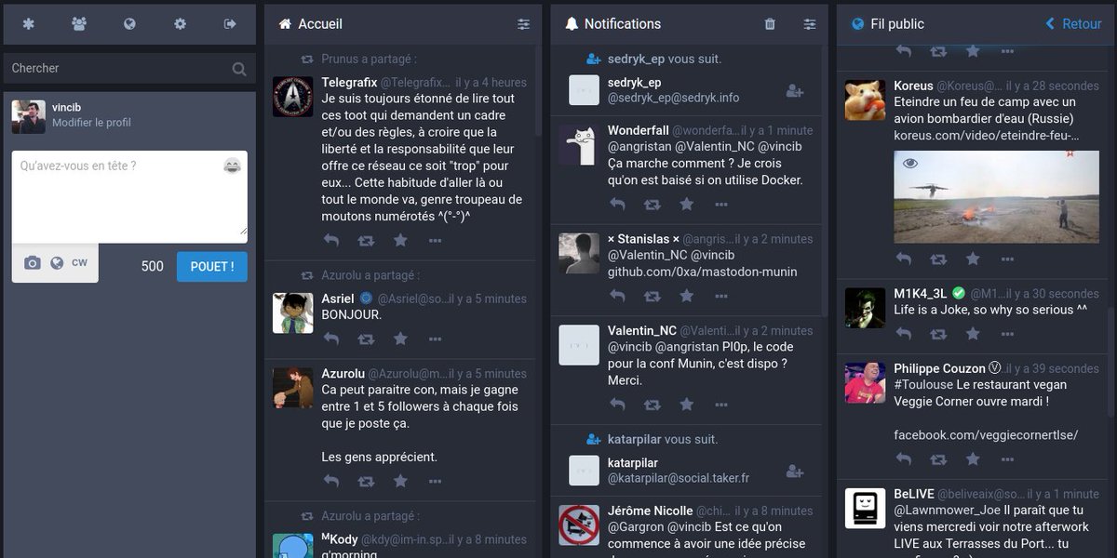Boost Valentin_NC's Munin toot
The width and height of the screenshot is (1117, 558).
(x=653, y=405)
